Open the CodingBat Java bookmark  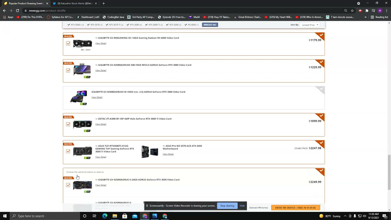tap(113, 17)
